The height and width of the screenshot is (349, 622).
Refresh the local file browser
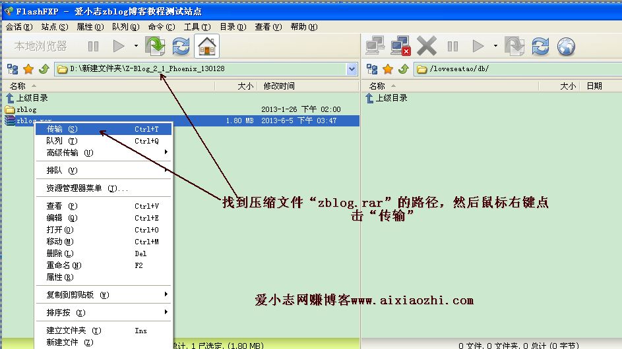tap(181, 46)
